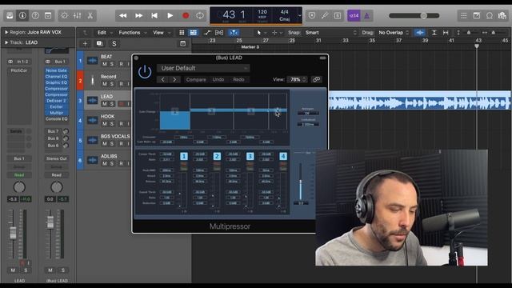
Task: Click the Rewind transport button
Action: 123,15
